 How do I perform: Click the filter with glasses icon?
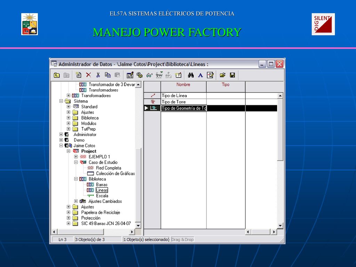coord(159,75)
